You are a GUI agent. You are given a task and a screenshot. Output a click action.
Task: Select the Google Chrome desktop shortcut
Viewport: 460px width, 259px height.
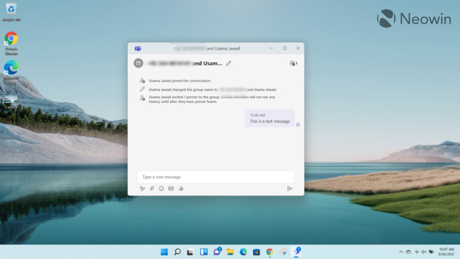[x=11, y=44]
